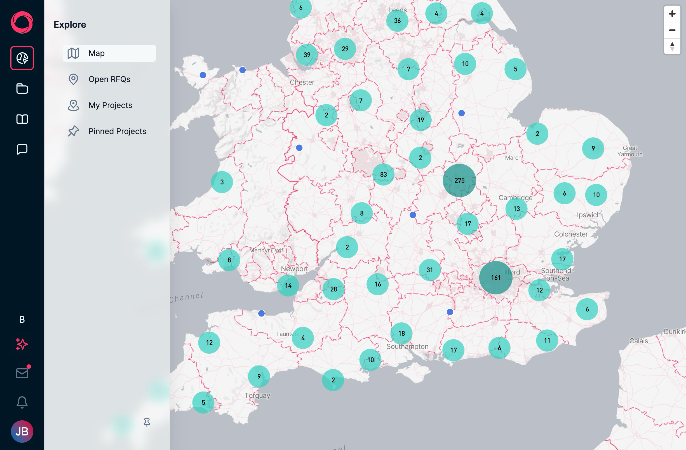This screenshot has height=450, width=686.
Task: Open the book library icon in sidebar
Action: 22,119
